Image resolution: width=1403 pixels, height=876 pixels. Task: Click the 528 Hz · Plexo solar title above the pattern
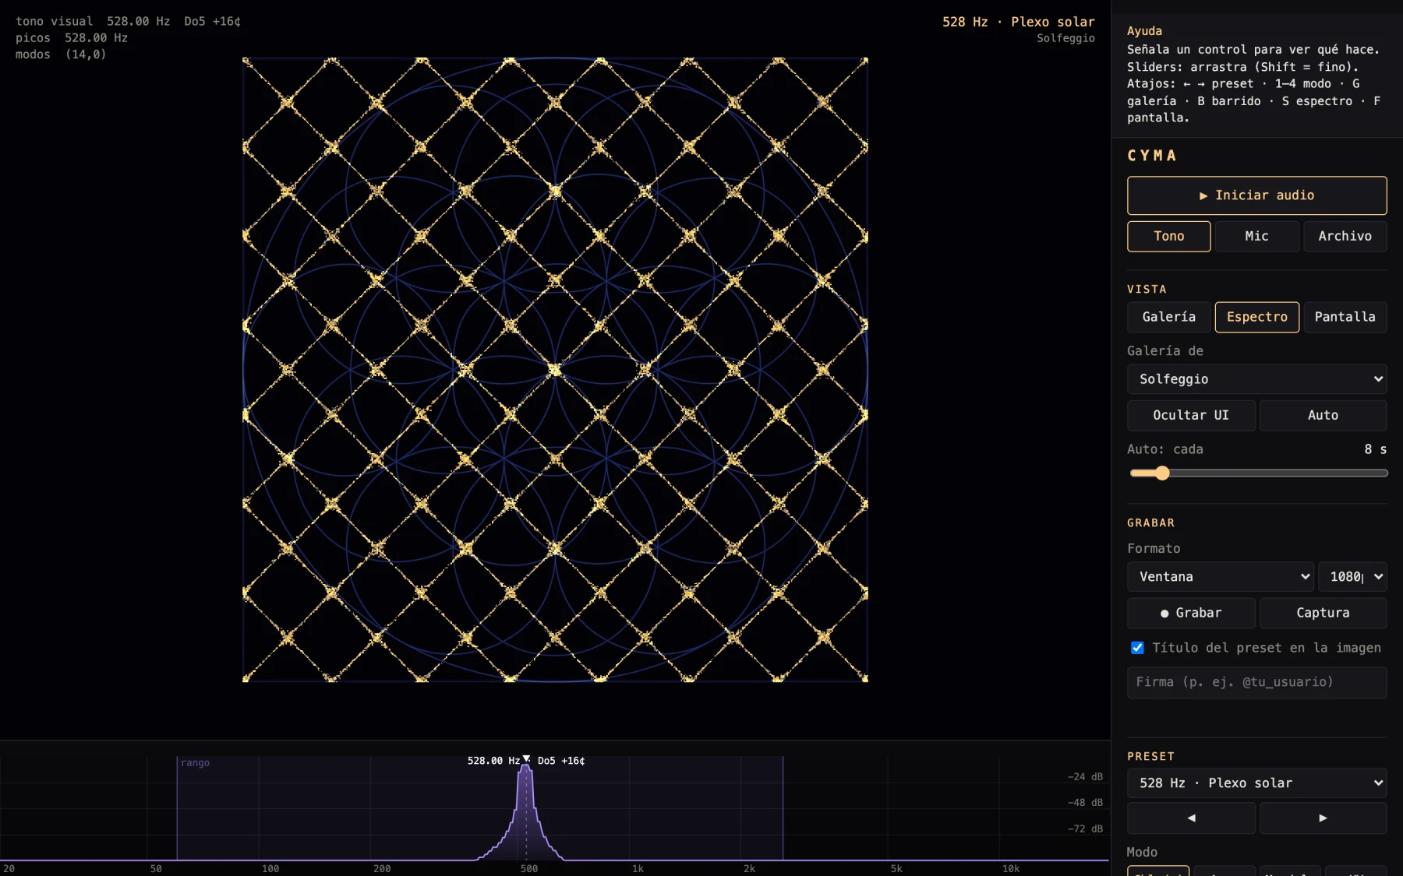click(x=1018, y=22)
